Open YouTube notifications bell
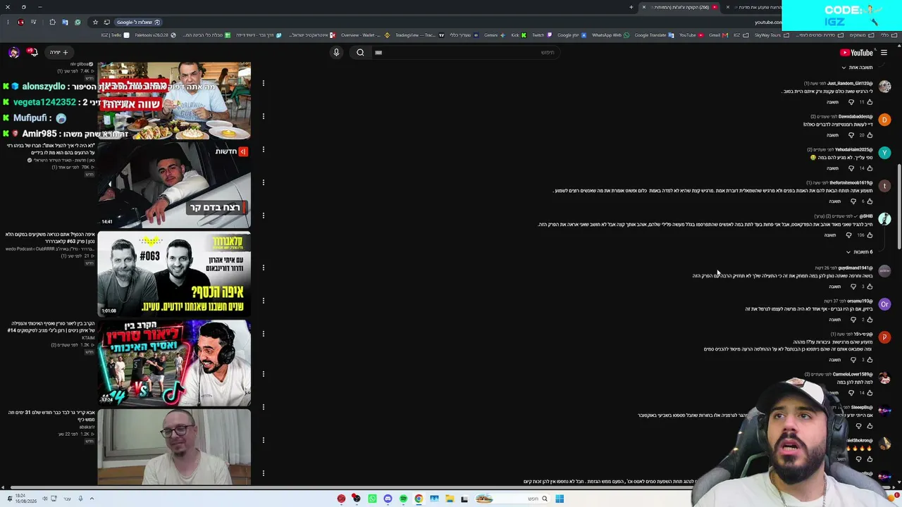The image size is (902, 507). [x=32, y=52]
